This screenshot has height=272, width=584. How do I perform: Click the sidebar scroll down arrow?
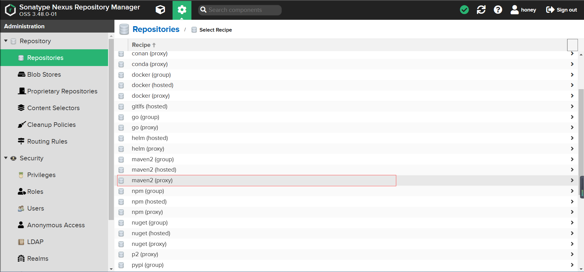pyautogui.click(x=111, y=269)
